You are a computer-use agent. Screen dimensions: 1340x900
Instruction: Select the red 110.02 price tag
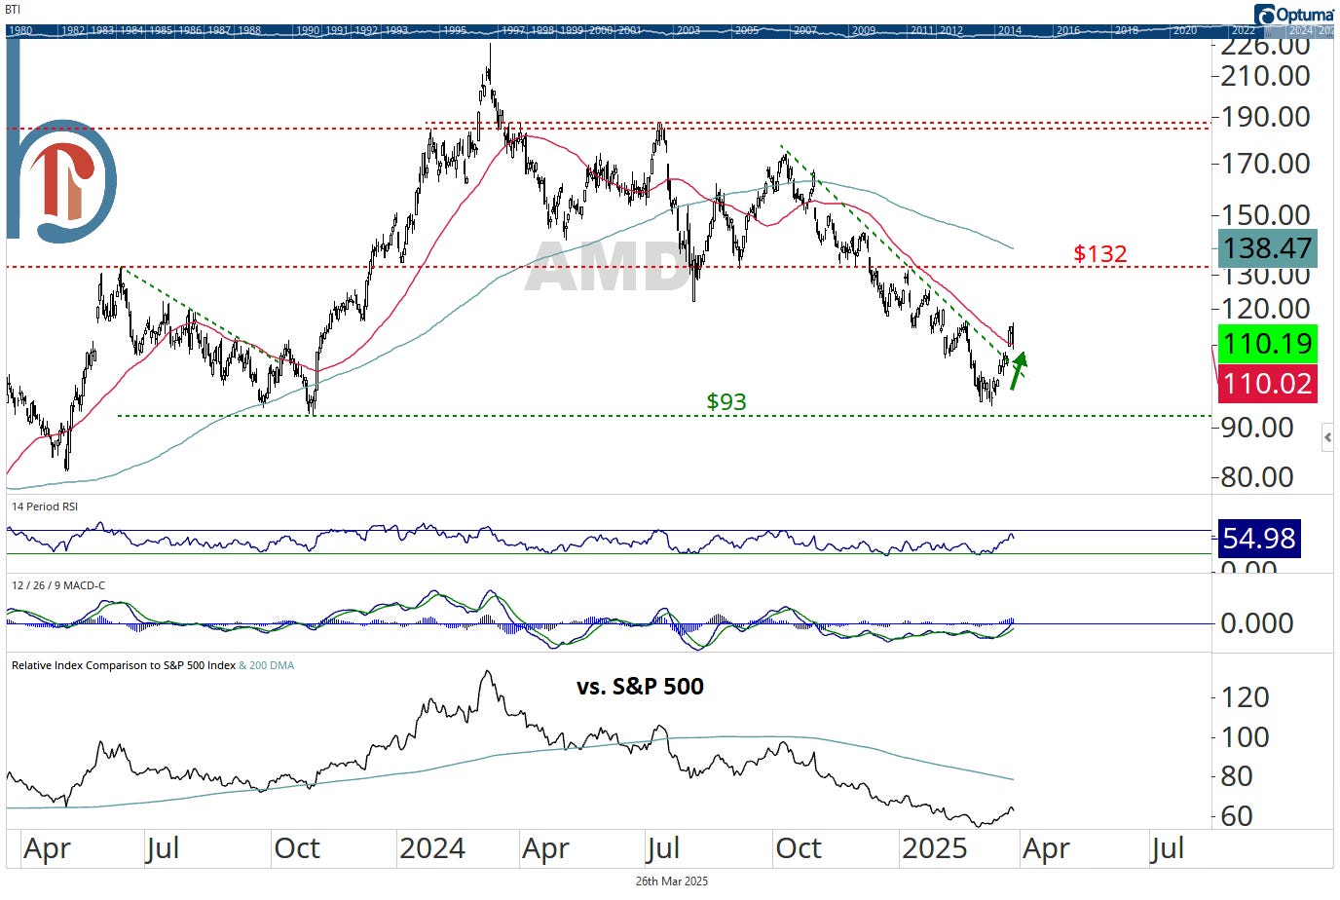click(1267, 383)
